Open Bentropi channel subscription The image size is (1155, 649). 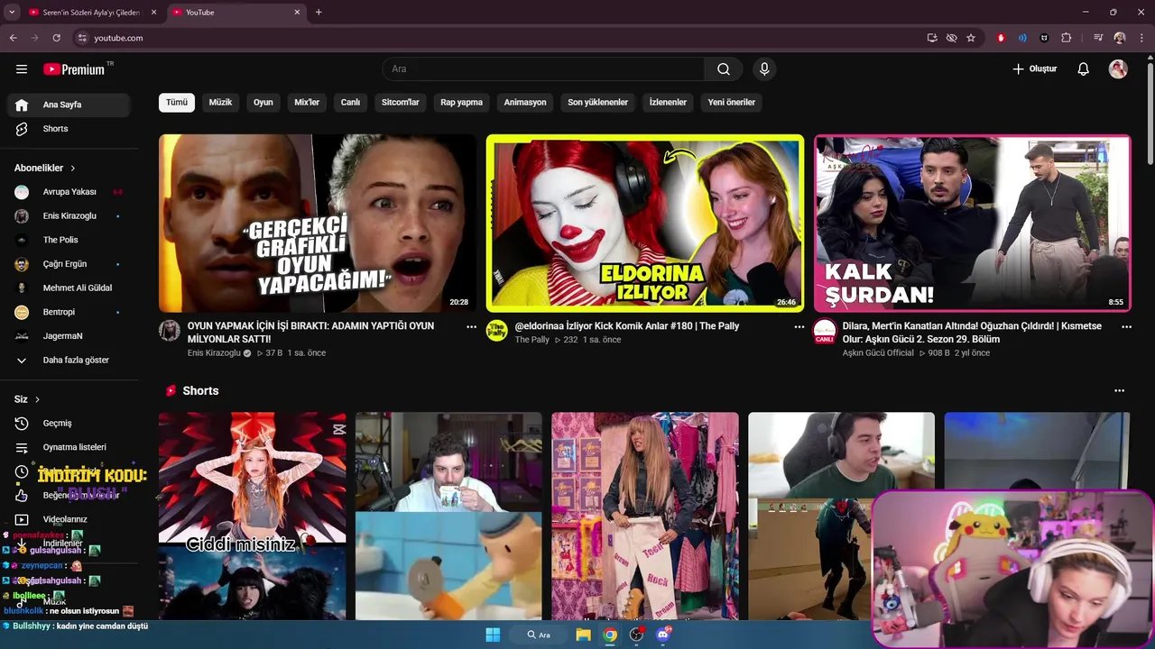pyautogui.click(x=69, y=312)
